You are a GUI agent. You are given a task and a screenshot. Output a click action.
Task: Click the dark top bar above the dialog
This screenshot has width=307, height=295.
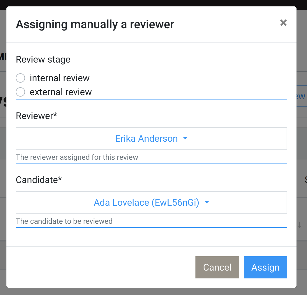pyautogui.click(x=153, y=3)
